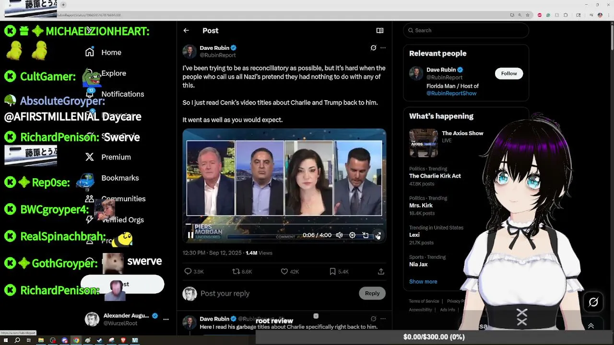Open @RubinReportShow link in bio

click(451, 93)
